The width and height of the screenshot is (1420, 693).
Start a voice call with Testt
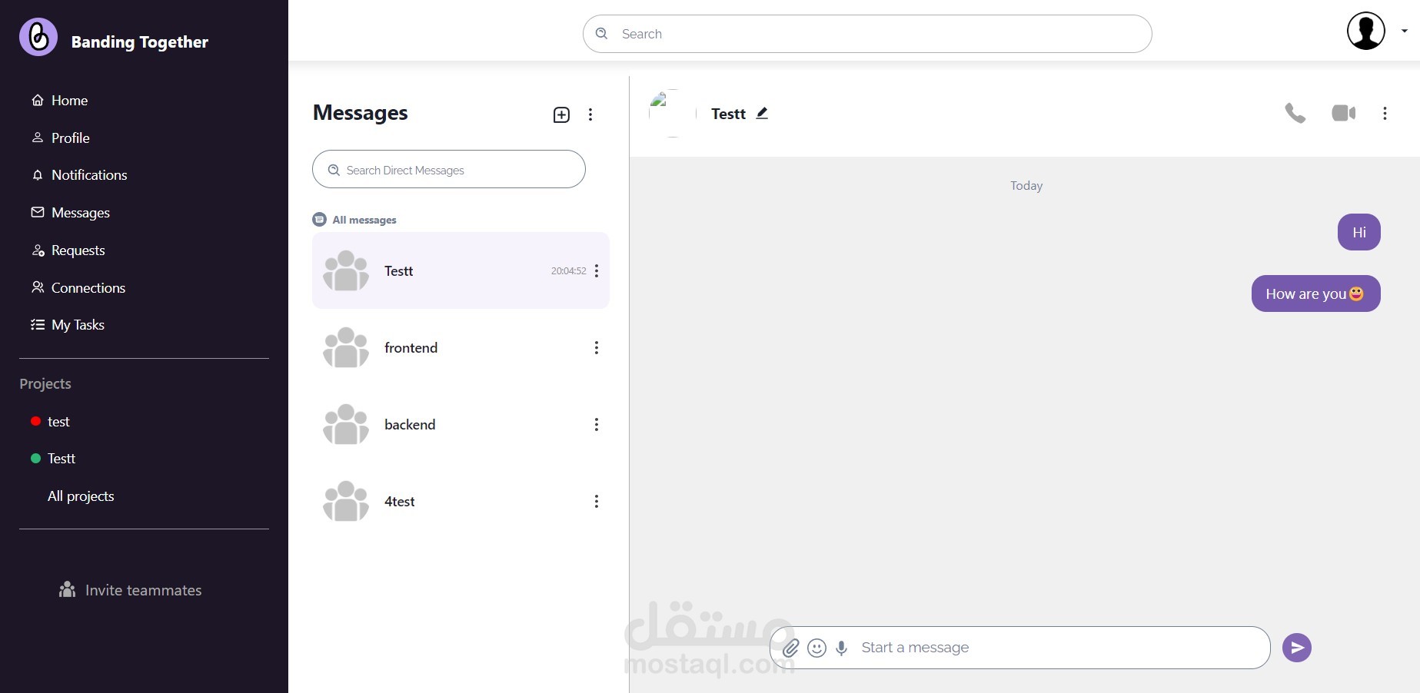point(1295,114)
